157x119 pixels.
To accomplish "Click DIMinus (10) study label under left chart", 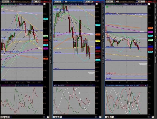I will [x=5, y=85].
